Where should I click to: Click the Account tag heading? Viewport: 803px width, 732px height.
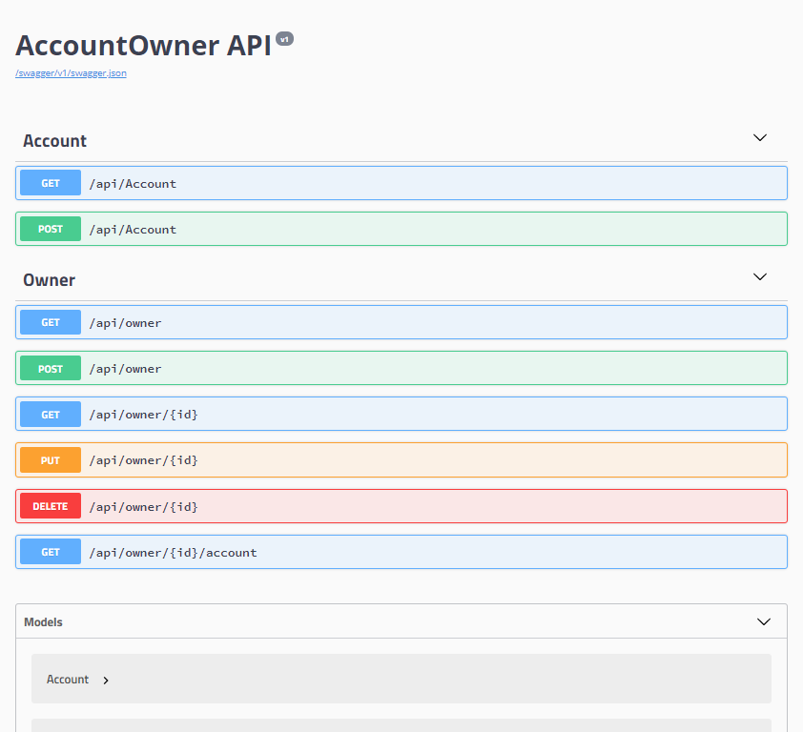coord(54,141)
